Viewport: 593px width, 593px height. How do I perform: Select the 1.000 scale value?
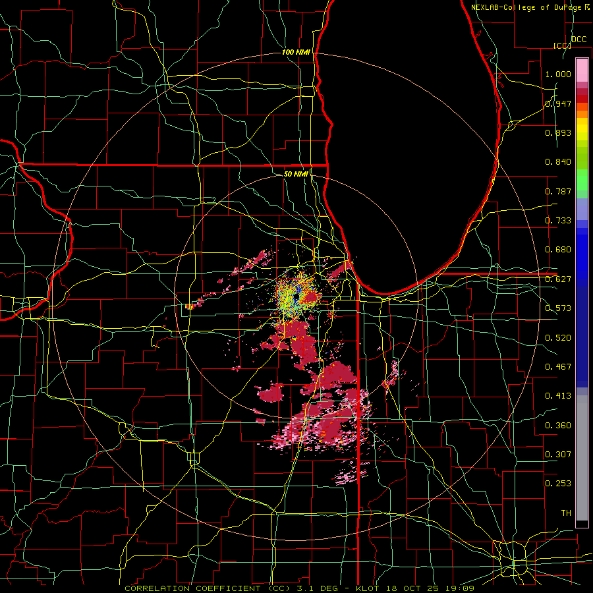(x=558, y=74)
